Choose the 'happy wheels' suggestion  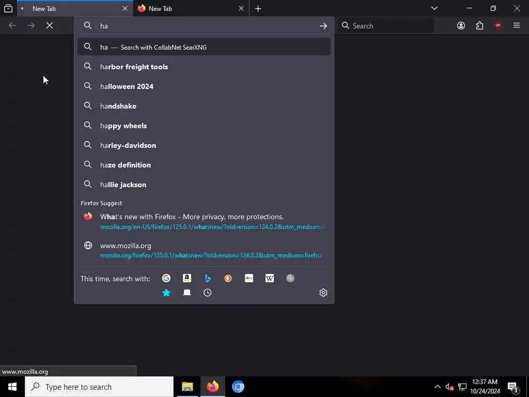tap(204, 126)
